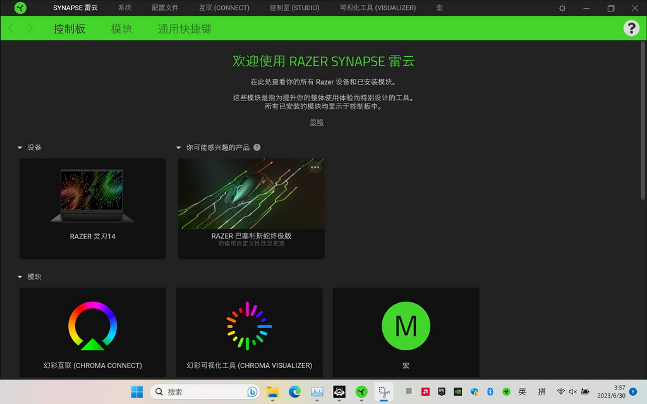Click the vertical scrollbar on the right

[x=643, y=121]
